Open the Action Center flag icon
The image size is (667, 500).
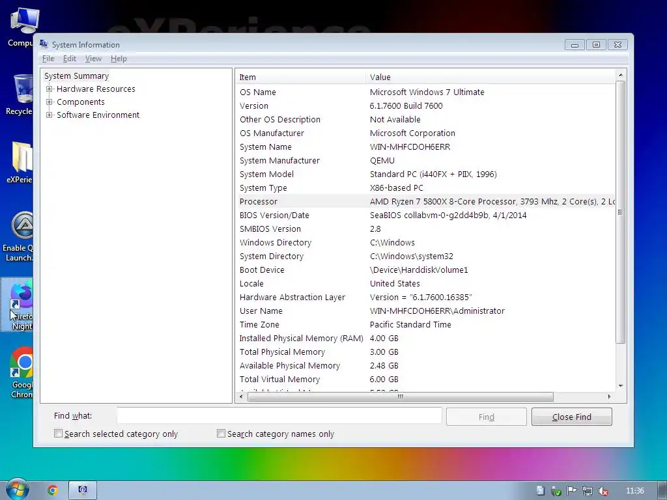tap(572, 491)
